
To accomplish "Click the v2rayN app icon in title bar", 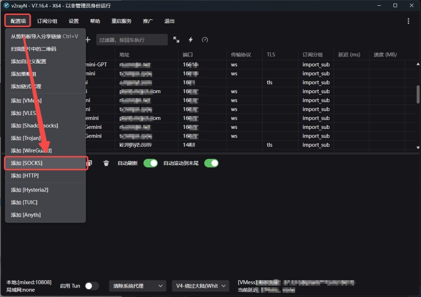I will 7,6.
